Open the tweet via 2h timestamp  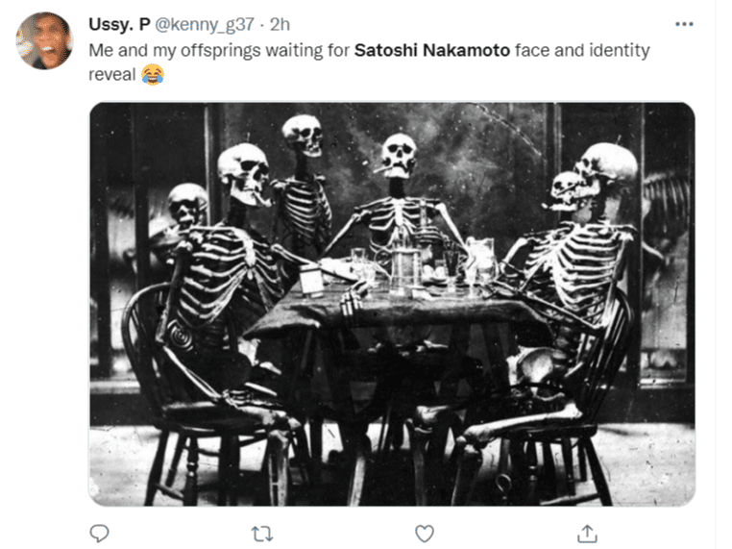(280, 24)
